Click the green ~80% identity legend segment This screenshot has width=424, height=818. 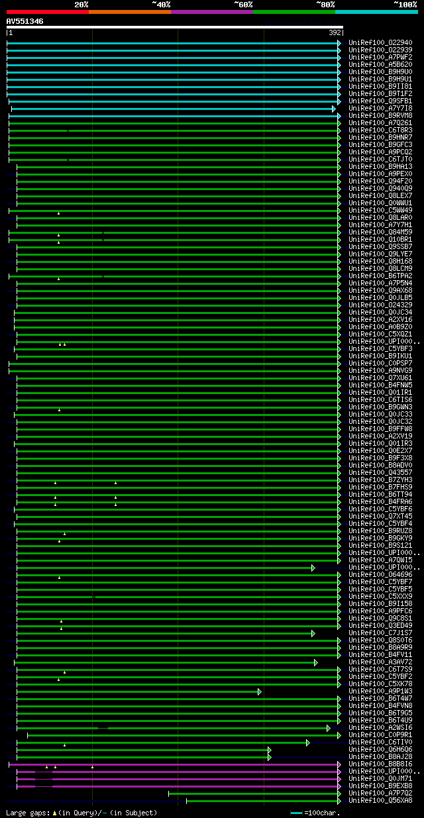coord(294,11)
